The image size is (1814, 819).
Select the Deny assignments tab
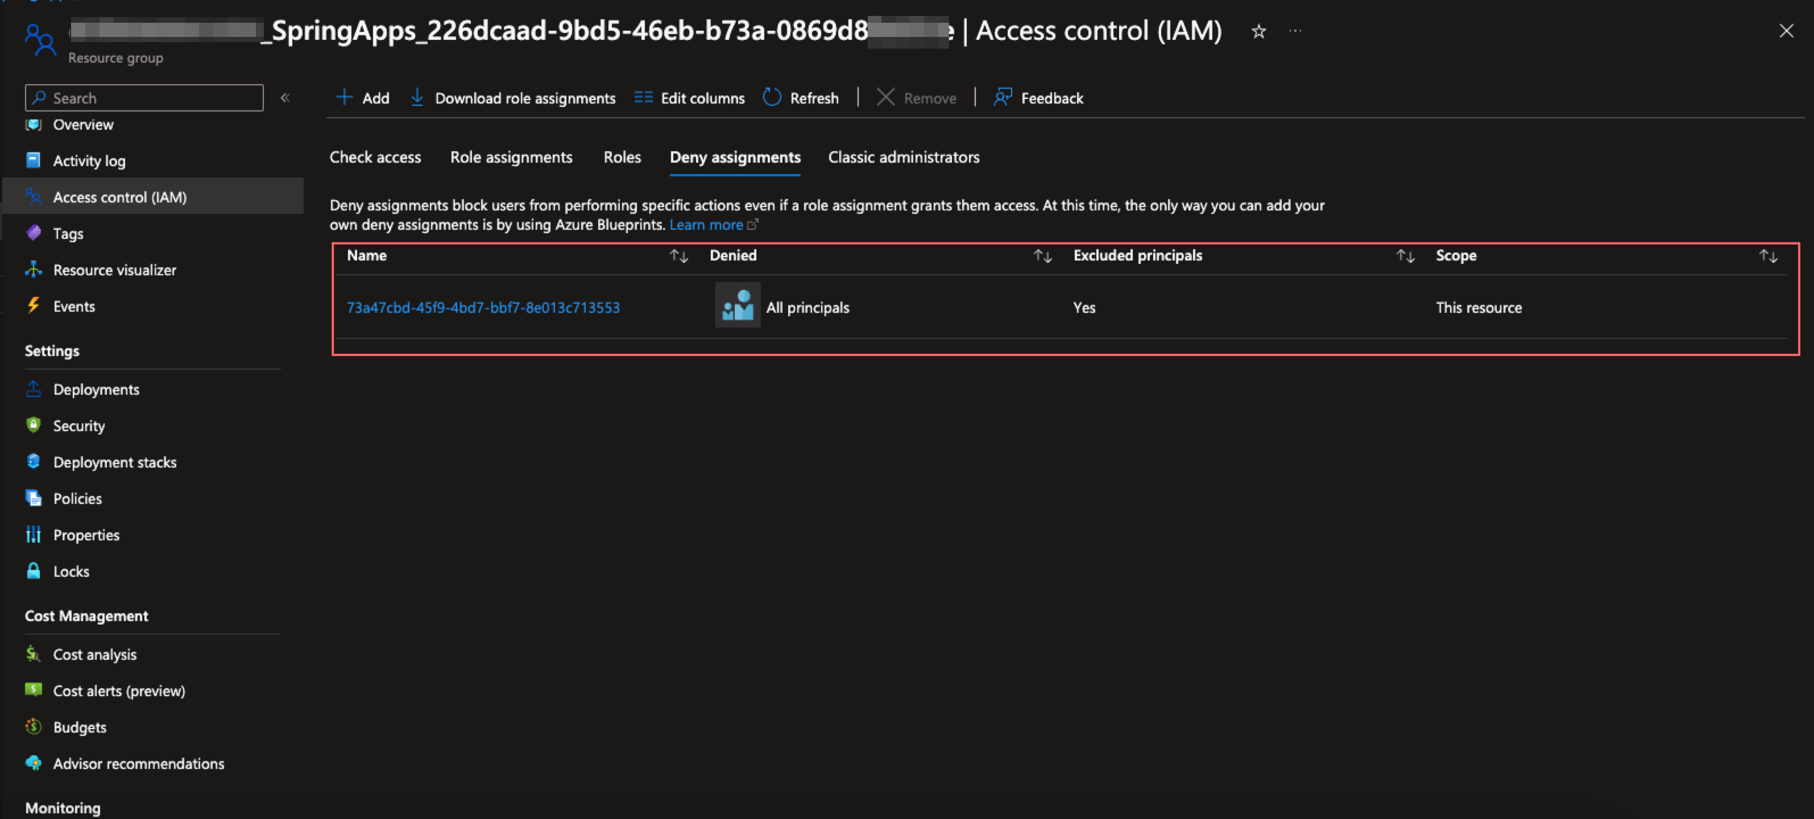pos(735,157)
